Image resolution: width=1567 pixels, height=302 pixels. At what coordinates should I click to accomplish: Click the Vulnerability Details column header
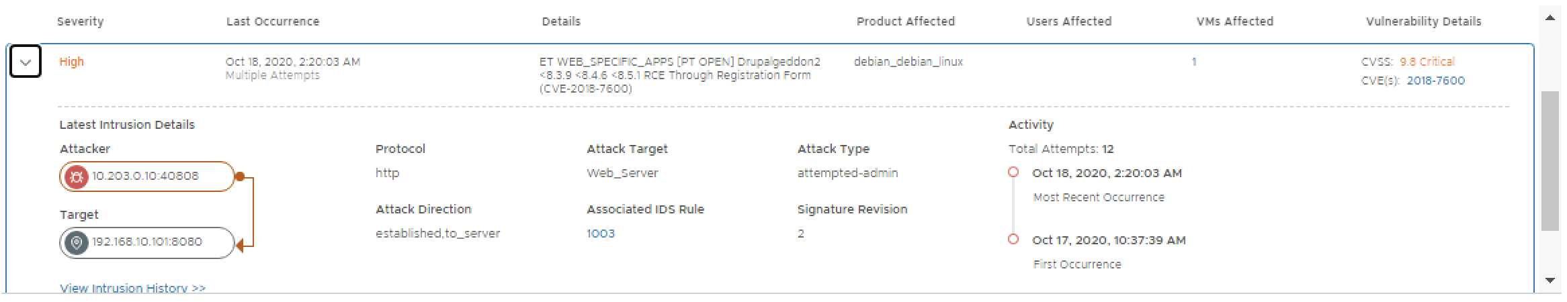(1423, 21)
